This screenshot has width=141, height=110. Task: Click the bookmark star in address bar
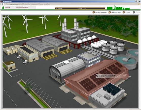pyautogui.click(x=139, y=4)
